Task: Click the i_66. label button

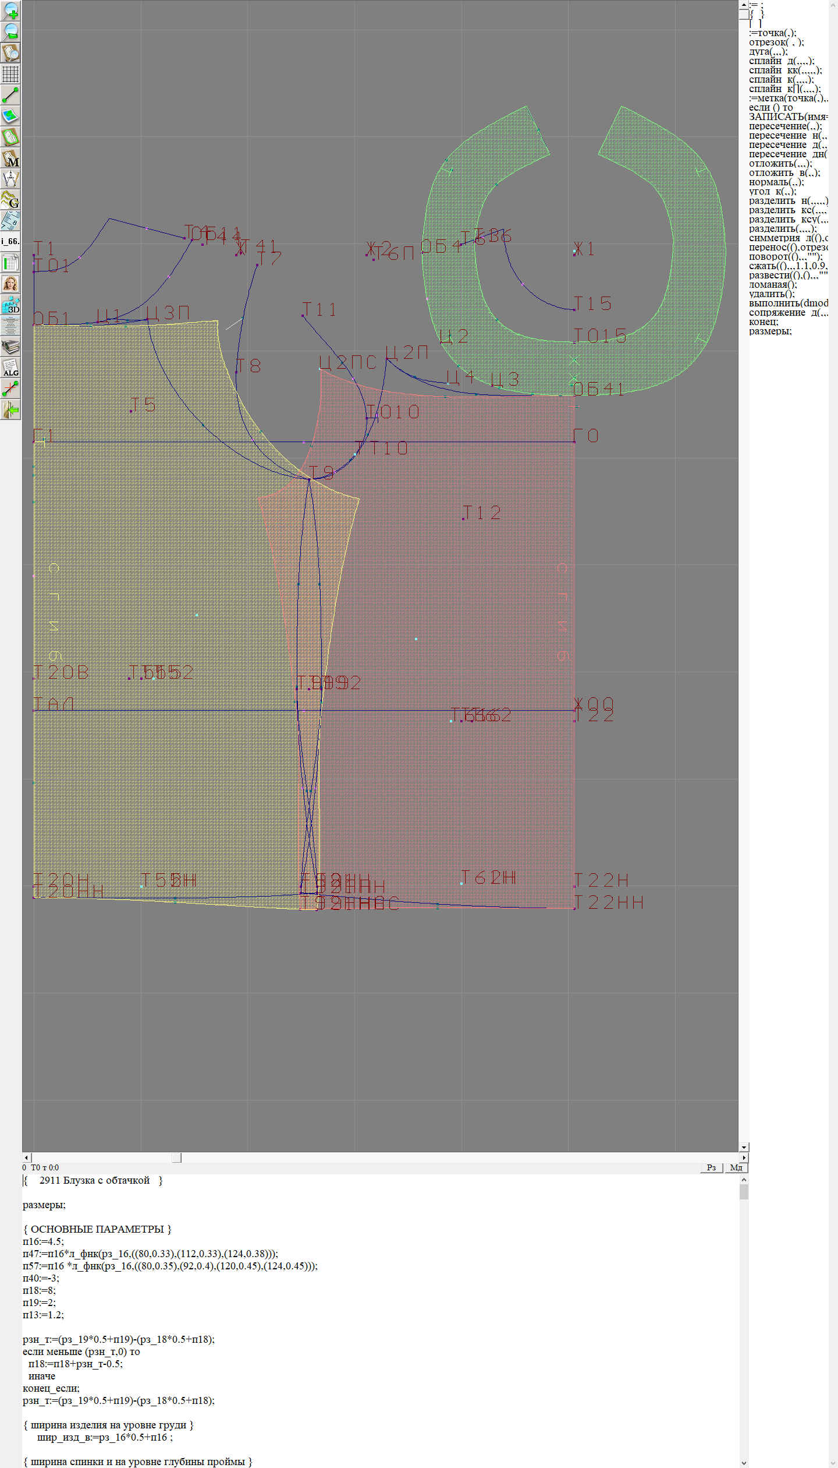Action: pyautogui.click(x=10, y=241)
